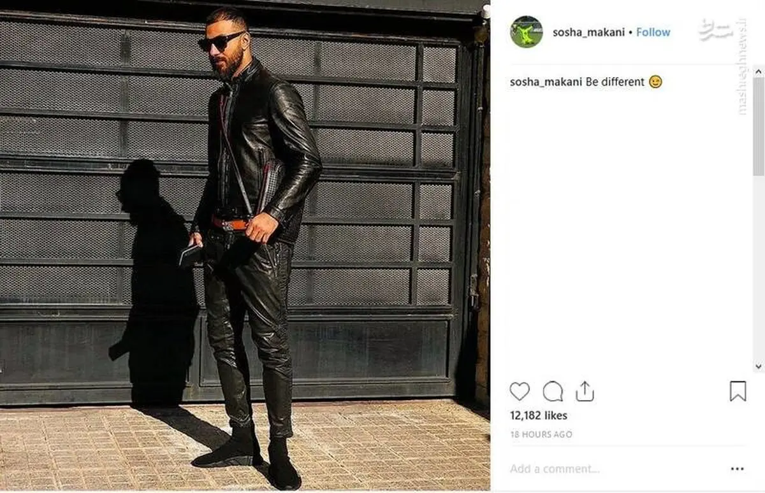The height and width of the screenshot is (493, 765).
Task: Click the scrollbar up arrow
Action: 758,71
